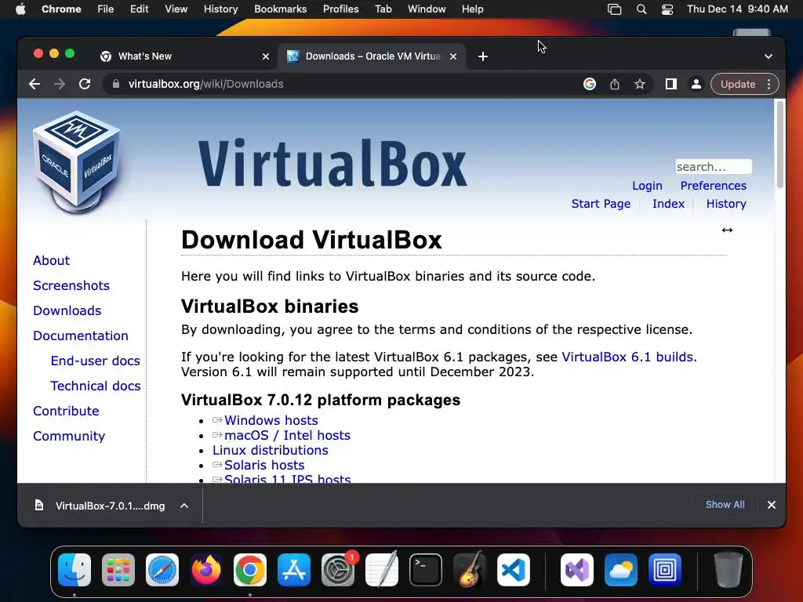Click the lock icon in address bar
The width and height of the screenshot is (803, 602).
pos(116,84)
